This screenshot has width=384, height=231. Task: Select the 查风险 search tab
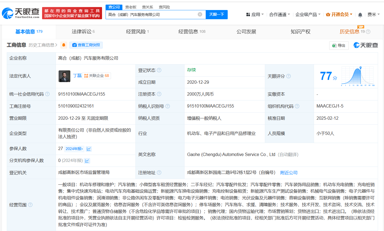click(x=164, y=7)
